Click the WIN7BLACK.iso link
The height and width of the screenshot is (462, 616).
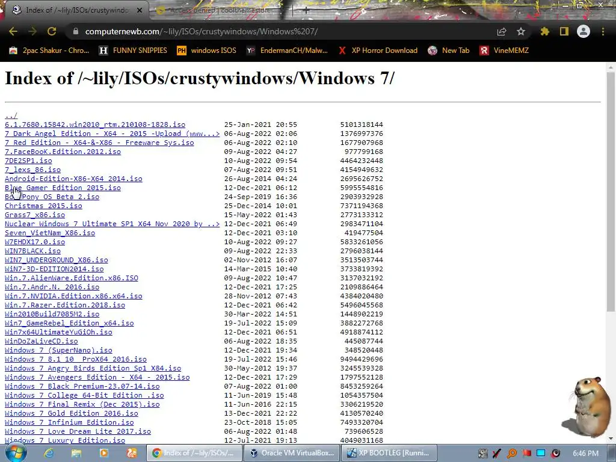pyautogui.click(x=32, y=251)
